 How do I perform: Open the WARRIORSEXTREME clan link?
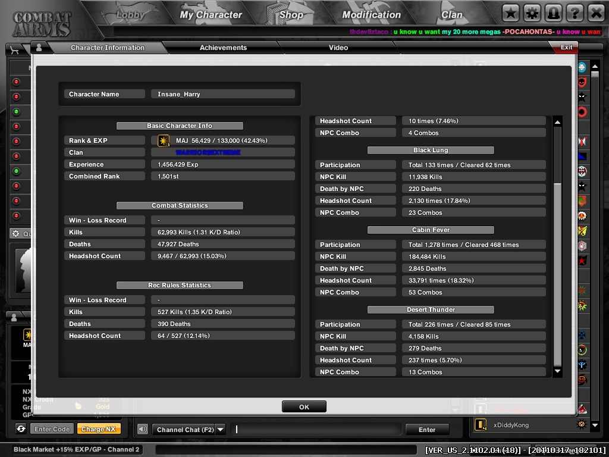pyautogui.click(x=208, y=152)
